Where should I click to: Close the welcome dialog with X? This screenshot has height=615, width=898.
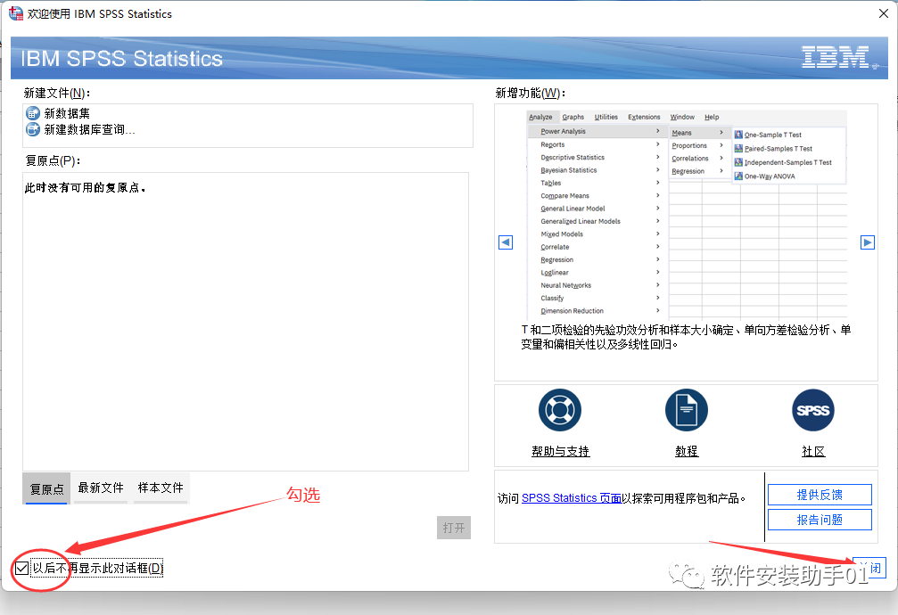pos(884,13)
